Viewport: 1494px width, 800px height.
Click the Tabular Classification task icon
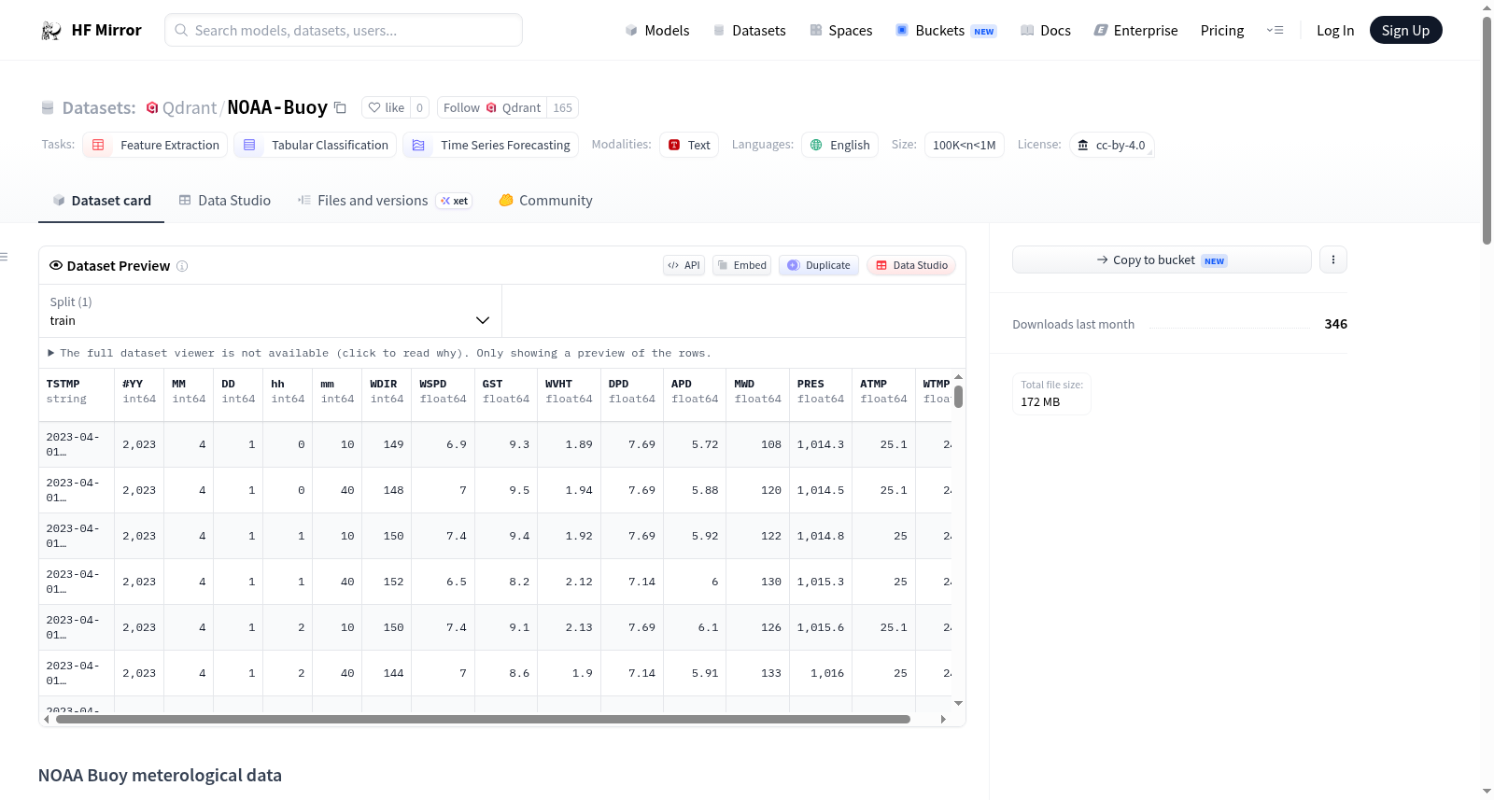click(x=249, y=145)
